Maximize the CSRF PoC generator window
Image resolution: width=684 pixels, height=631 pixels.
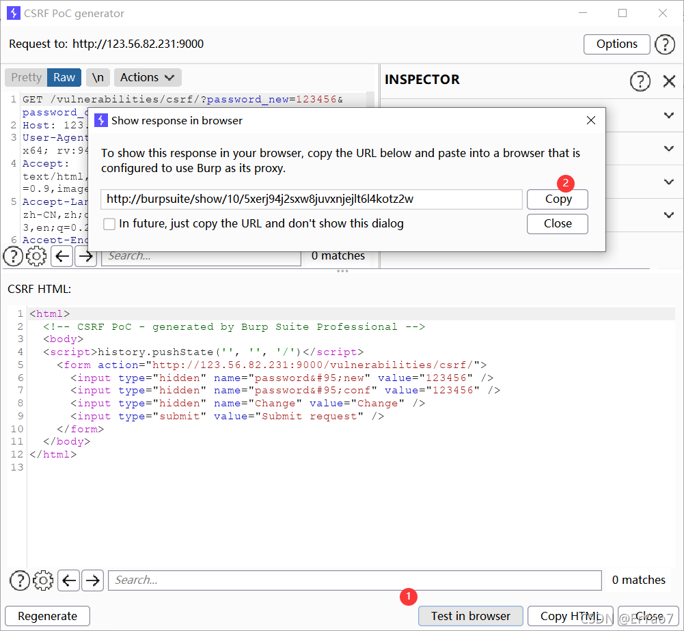[623, 13]
